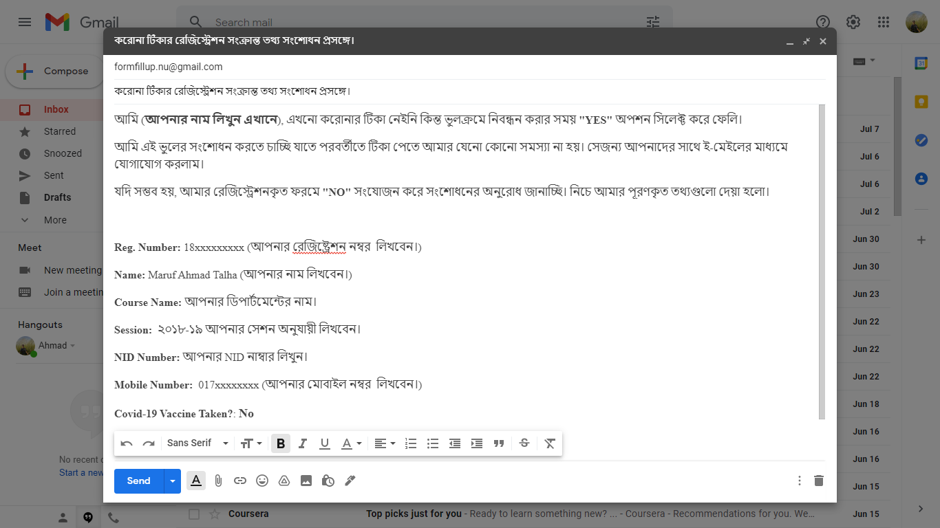Open Gmail settings gear
Image resolution: width=940 pixels, height=528 pixels.
pos(853,22)
